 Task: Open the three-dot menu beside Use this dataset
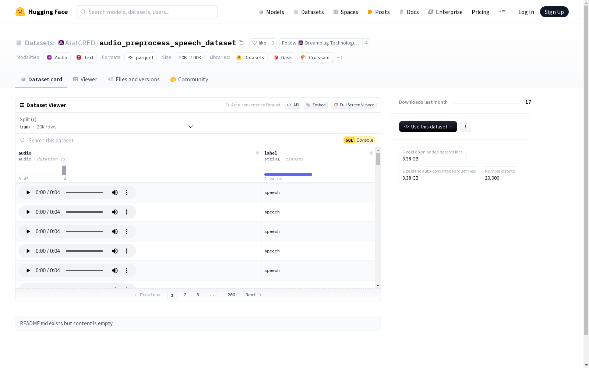point(466,127)
